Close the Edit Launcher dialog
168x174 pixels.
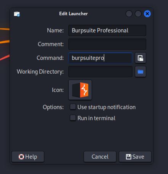pos(147,14)
